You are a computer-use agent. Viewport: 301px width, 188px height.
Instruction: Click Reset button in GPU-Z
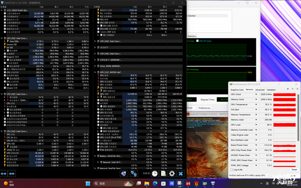(294, 170)
